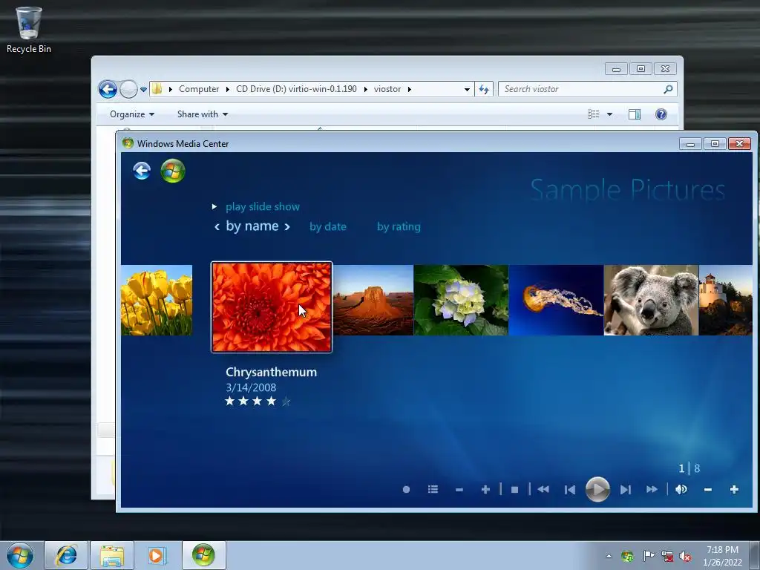The image size is (760, 570).
Task: Expand arrow after viostor breadcrumb
Action: click(410, 89)
